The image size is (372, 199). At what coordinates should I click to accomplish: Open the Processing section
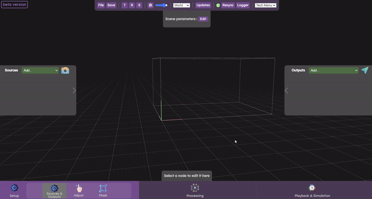tap(195, 191)
